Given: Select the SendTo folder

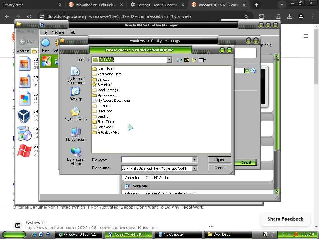Looking at the screenshot, I should coord(100,116).
